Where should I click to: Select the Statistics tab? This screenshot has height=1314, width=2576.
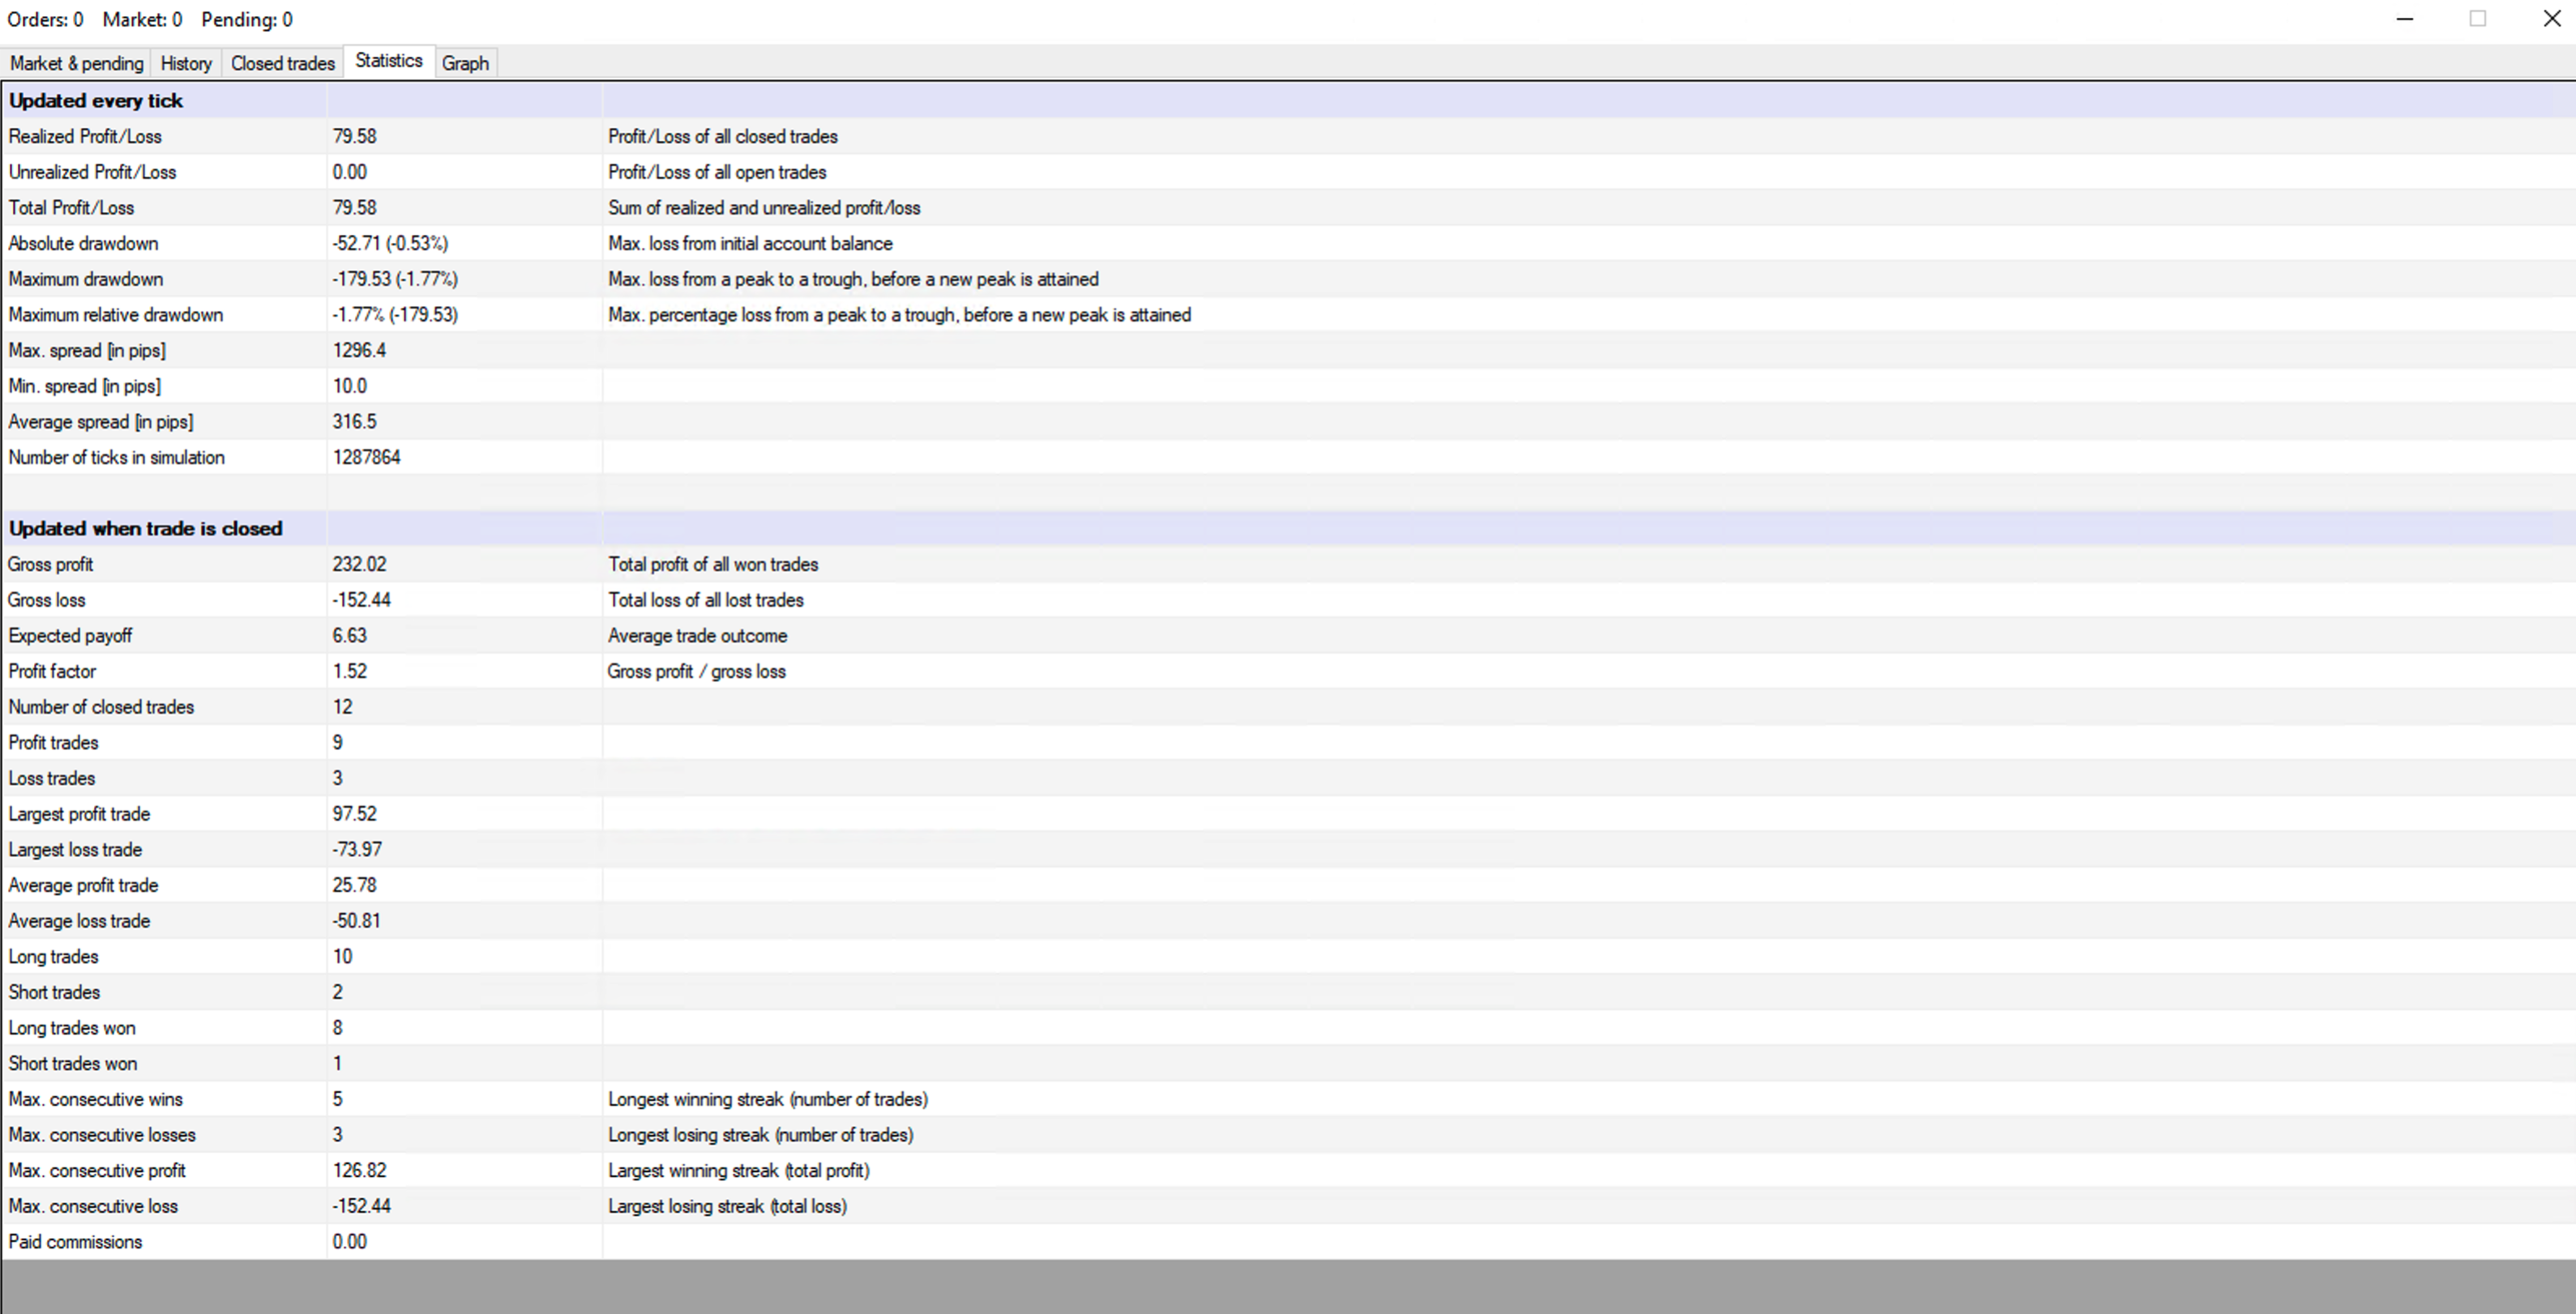[x=389, y=61]
